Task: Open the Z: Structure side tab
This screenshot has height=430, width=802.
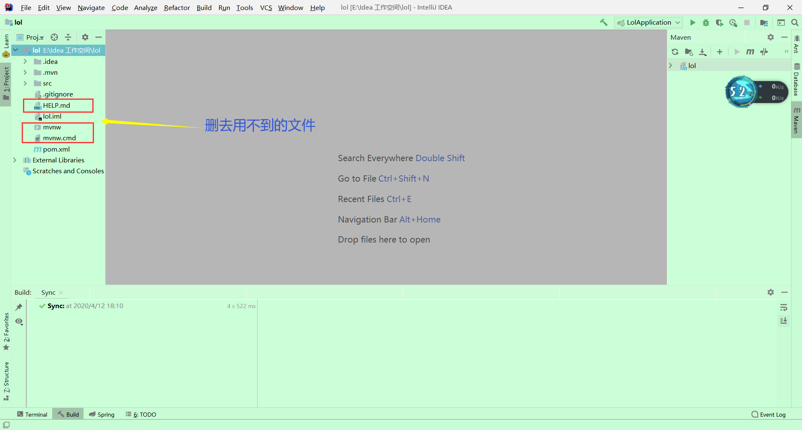Action: (6, 382)
